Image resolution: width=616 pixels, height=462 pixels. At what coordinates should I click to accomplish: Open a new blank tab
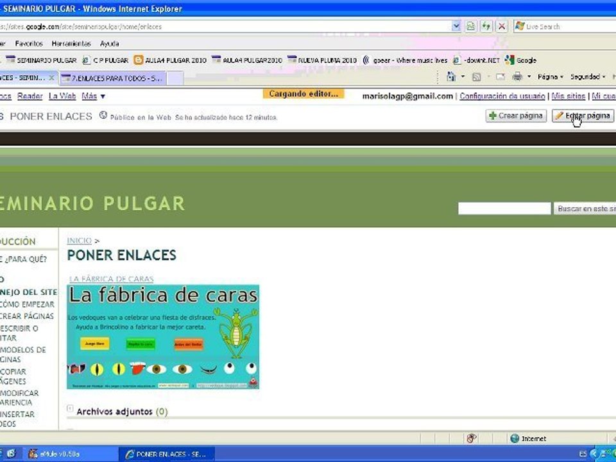point(175,78)
